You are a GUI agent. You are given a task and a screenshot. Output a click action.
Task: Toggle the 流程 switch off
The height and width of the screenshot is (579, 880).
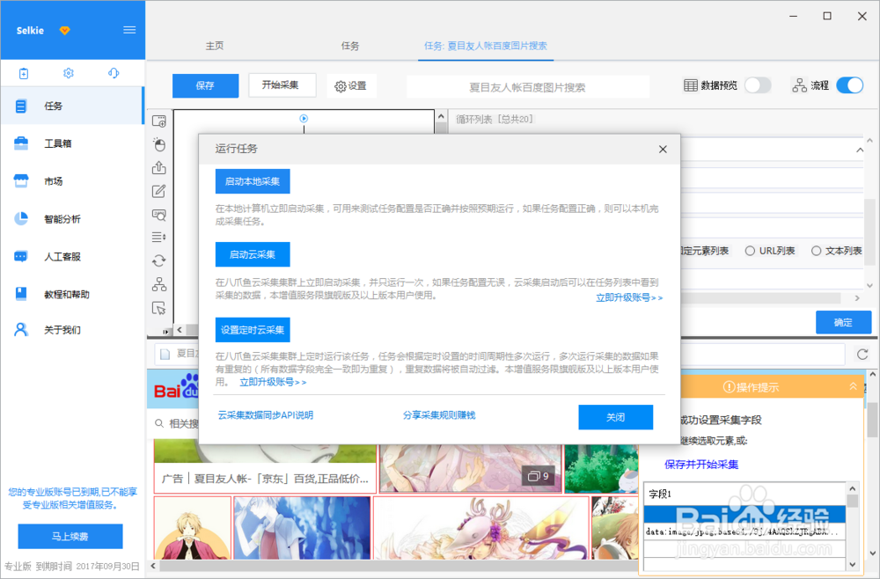850,85
